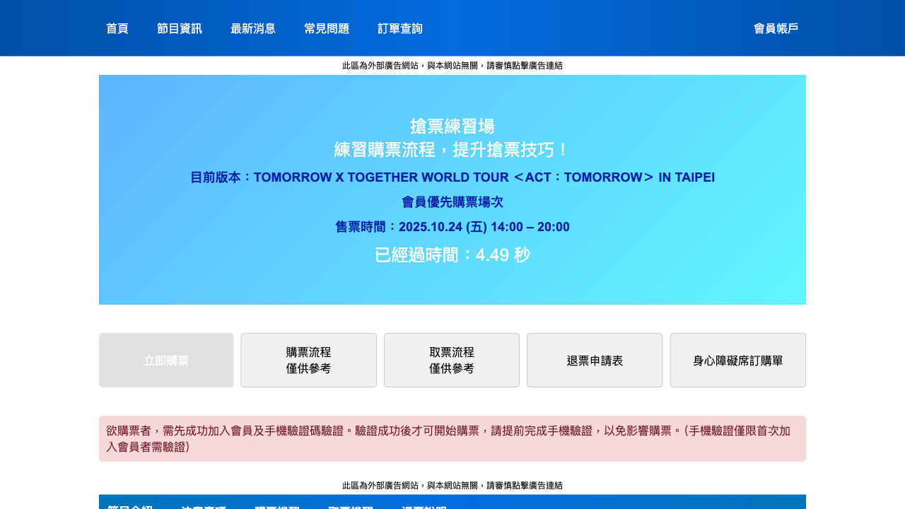Open the 退票申請表 refund form
The width and height of the screenshot is (905, 509).
(x=595, y=361)
